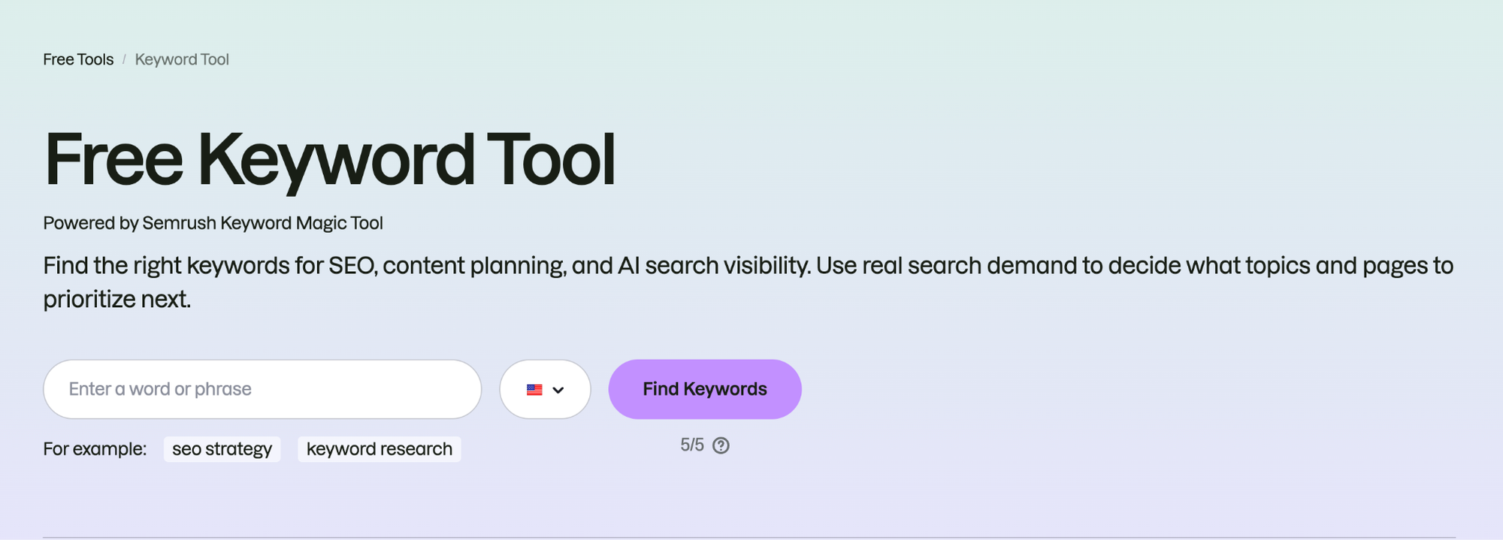Click the 5/5 searches remaining counter
Viewport: 1503px width, 540px height.
pos(692,445)
